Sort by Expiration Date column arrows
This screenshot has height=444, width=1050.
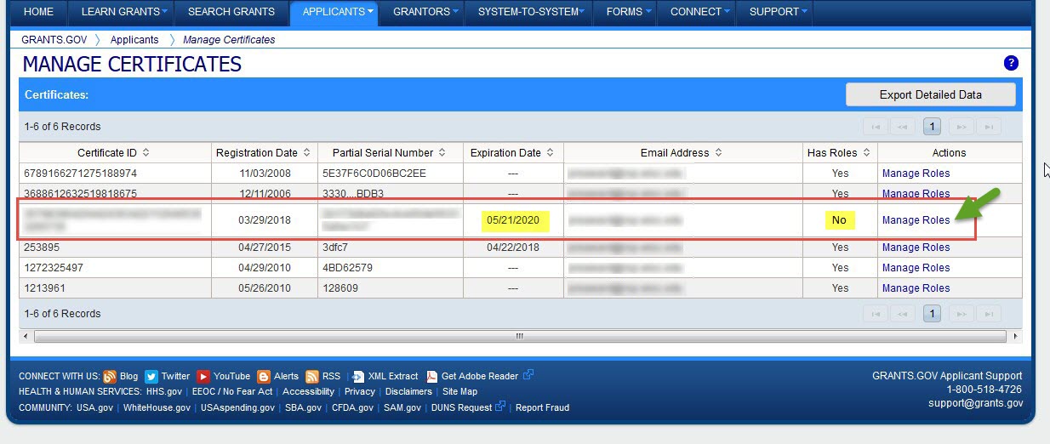click(550, 153)
